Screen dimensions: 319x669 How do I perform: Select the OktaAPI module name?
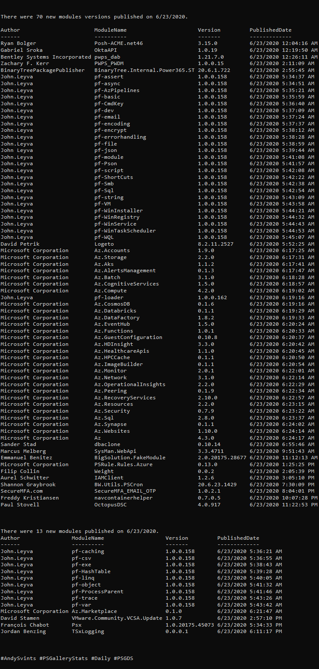(105, 50)
